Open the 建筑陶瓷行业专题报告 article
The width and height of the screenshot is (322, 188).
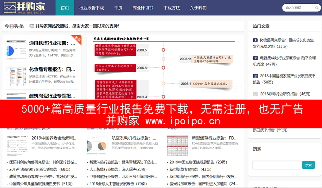pyautogui.click(x=52, y=96)
